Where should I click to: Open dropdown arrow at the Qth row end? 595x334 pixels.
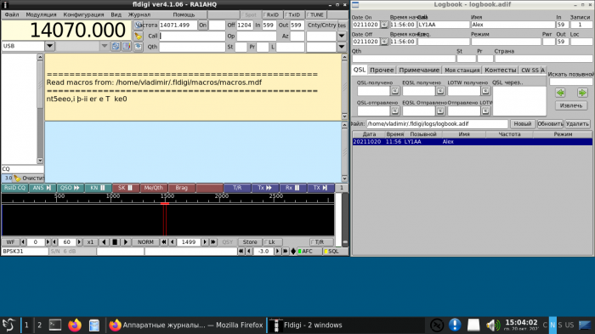pos(342,47)
